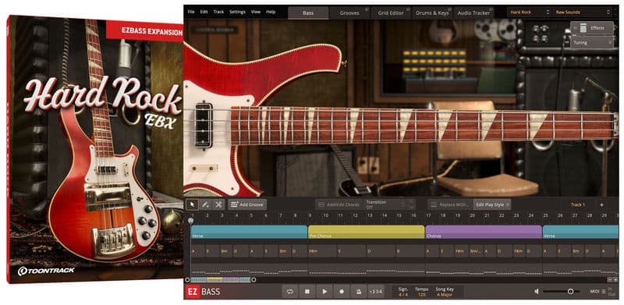Open the Help menu
Image resolution: width=624 pixels, height=305 pixels.
point(271,12)
